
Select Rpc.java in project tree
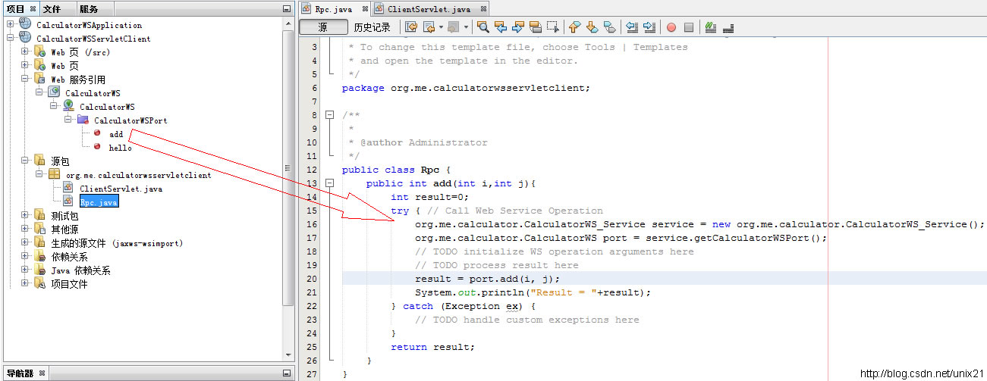click(x=99, y=202)
